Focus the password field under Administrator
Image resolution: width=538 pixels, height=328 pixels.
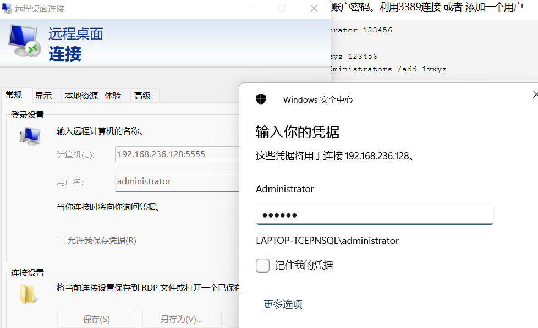click(374, 214)
